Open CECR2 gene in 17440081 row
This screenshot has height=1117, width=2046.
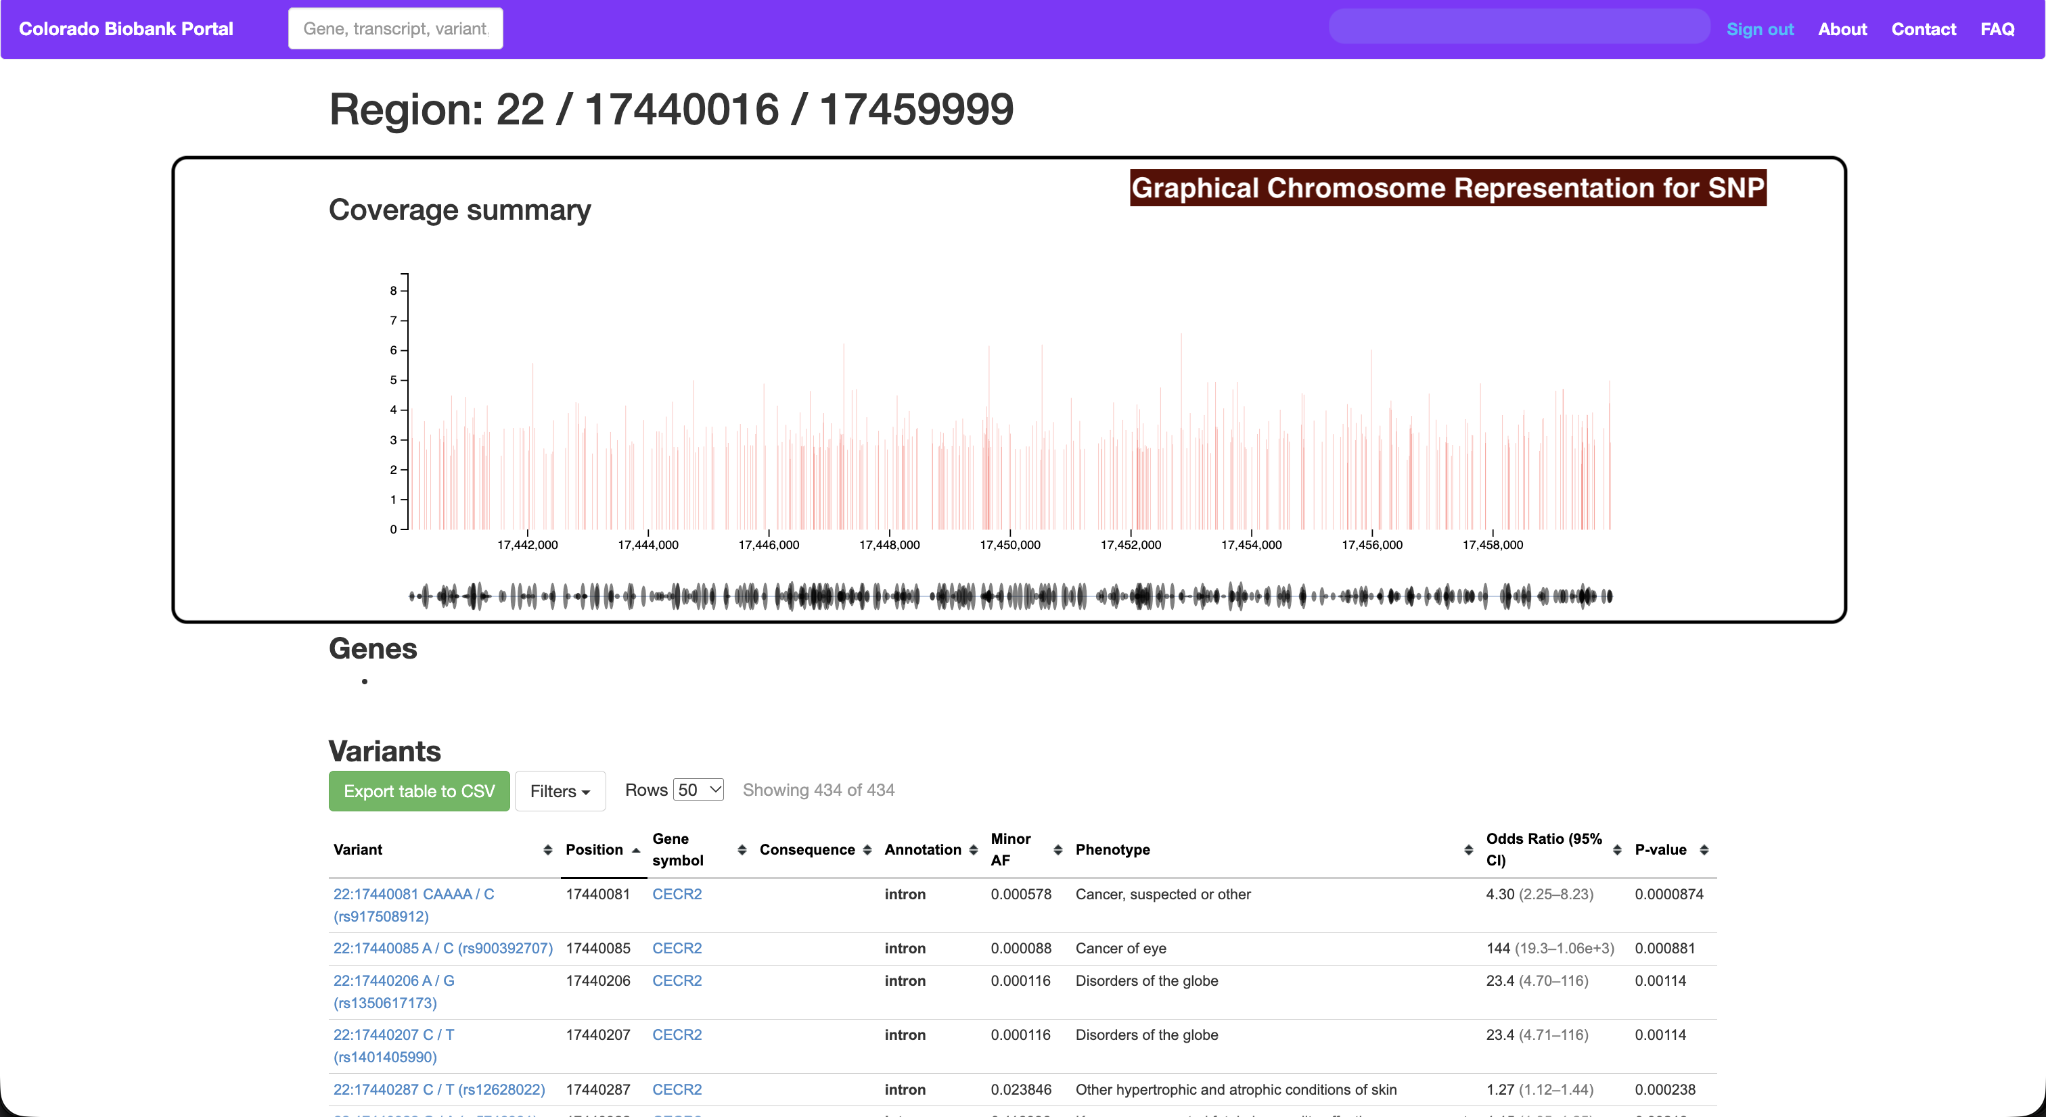point(677,894)
